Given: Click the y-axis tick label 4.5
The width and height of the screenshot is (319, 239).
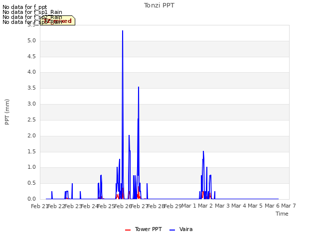Looking at the screenshot, I should [31, 56].
